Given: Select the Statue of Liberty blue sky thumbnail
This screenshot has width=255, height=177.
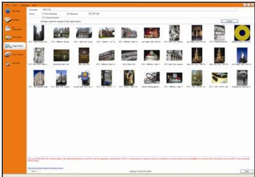Looking at the screenshot, I should click(x=242, y=55).
